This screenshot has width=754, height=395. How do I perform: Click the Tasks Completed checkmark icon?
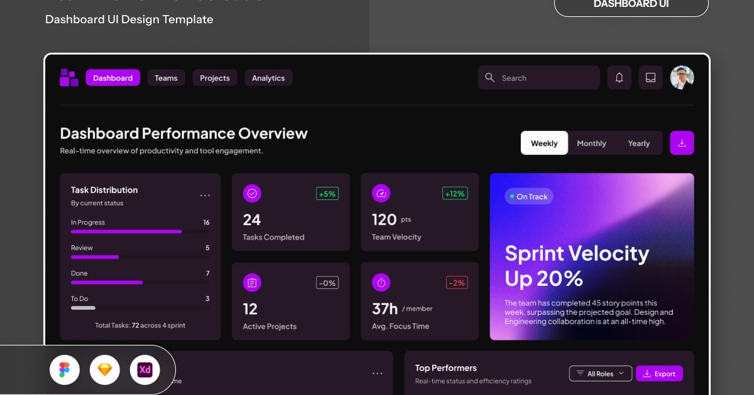pos(252,194)
